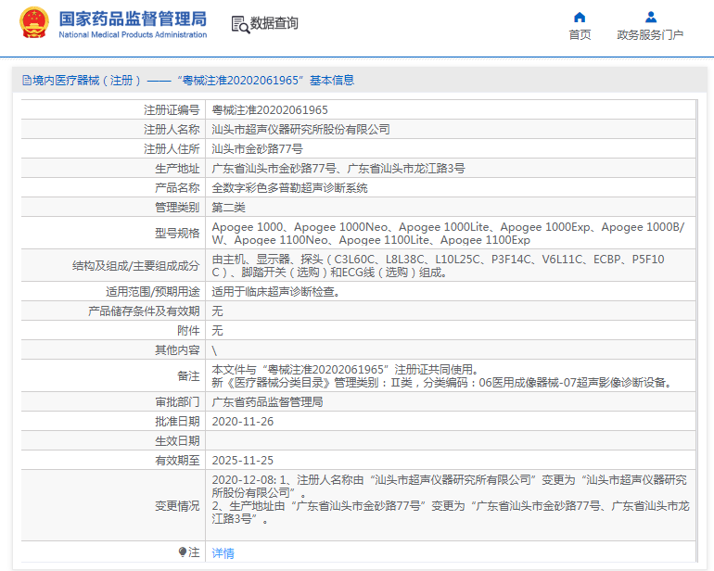This screenshot has height=571, width=714.
Task: Click the 变更情况 change record text
Action: click(451, 499)
